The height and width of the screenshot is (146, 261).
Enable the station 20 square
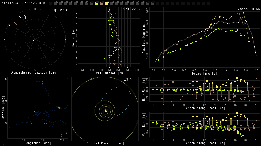click(152, 3)
